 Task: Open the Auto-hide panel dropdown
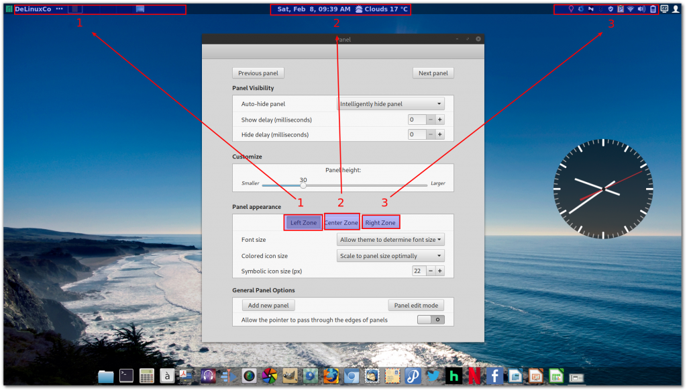click(390, 104)
